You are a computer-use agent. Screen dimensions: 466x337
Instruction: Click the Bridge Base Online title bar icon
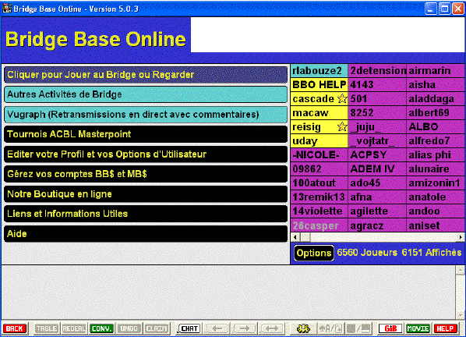click(6, 9)
